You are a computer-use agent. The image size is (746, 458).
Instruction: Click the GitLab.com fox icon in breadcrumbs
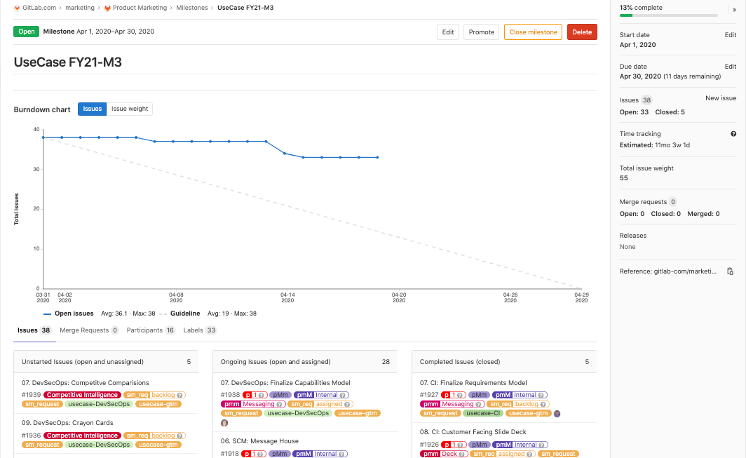[x=18, y=8]
